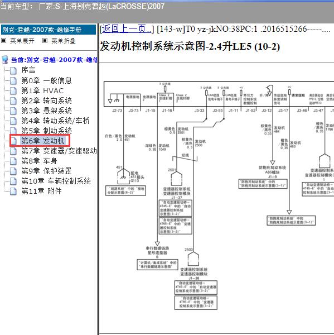Click the page icon beside 第5章

pyautogui.click(x=13, y=131)
